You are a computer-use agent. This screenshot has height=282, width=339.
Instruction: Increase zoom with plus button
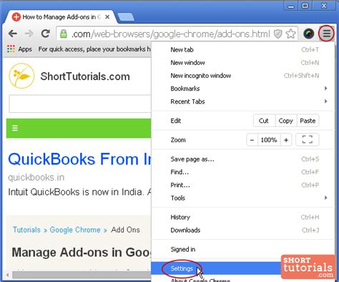point(286,140)
